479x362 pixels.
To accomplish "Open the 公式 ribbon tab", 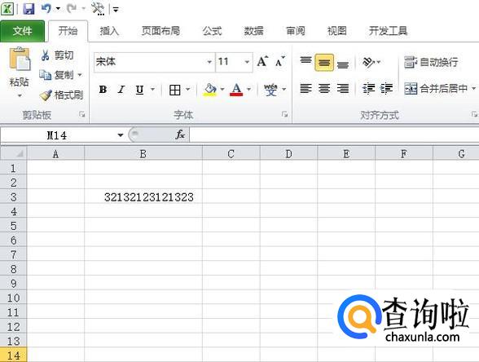I will click(212, 31).
